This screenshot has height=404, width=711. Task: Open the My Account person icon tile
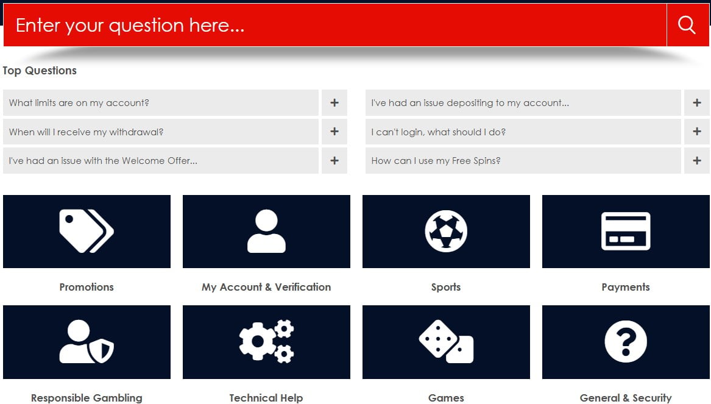pyautogui.click(x=266, y=231)
